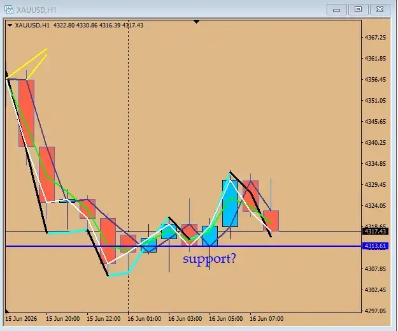The height and width of the screenshot is (331, 398).
Task: Click the 4367.25 price scale value
Action: click(375, 38)
